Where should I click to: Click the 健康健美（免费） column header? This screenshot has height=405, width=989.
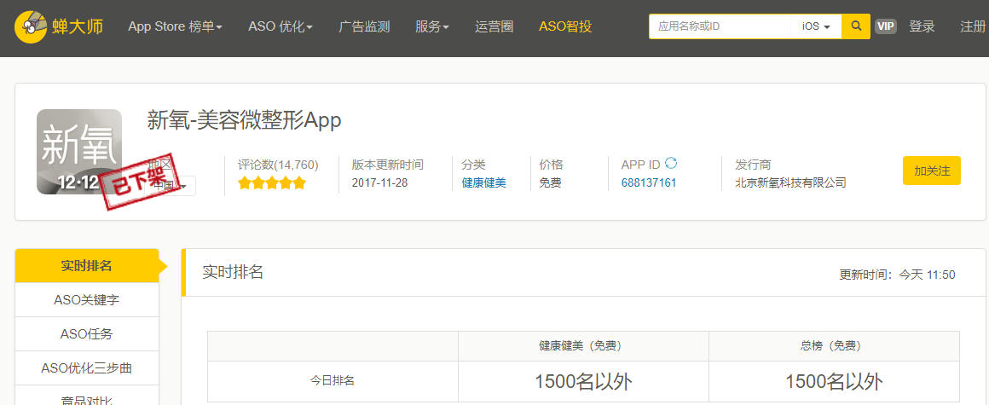pos(583,346)
